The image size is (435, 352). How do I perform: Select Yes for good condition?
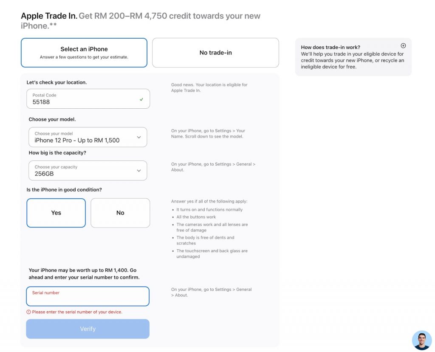(56, 213)
